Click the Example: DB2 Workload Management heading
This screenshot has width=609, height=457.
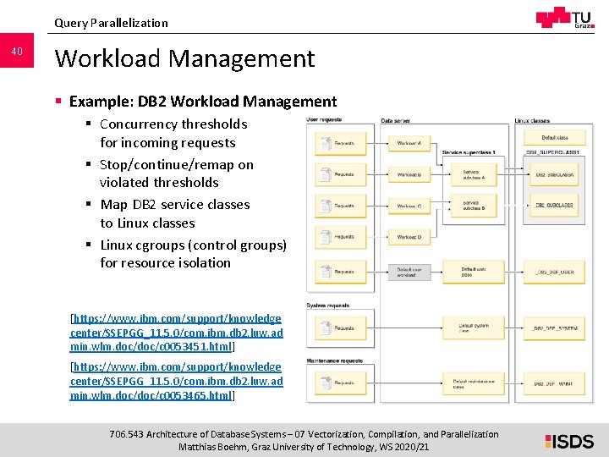pos(203,102)
